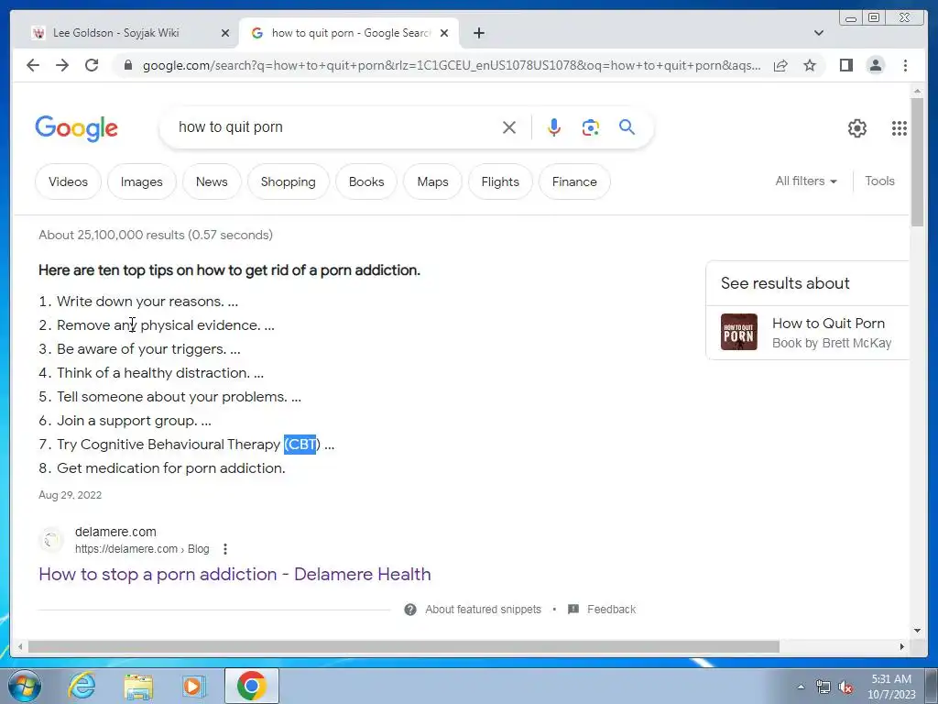Viewport: 938px width, 704px height.
Task: View site info via the lock icon
Action: pos(128,65)
